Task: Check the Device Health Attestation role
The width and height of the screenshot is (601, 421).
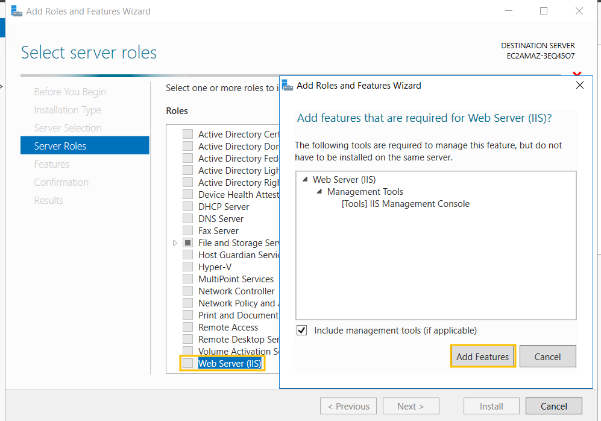Action: point(188,194)
